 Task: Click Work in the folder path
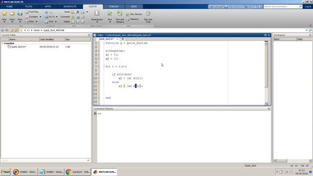[37, 30]
